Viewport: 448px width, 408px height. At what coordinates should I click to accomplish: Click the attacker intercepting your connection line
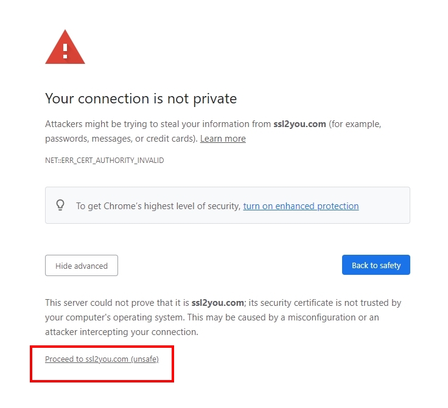click(122, 332)
